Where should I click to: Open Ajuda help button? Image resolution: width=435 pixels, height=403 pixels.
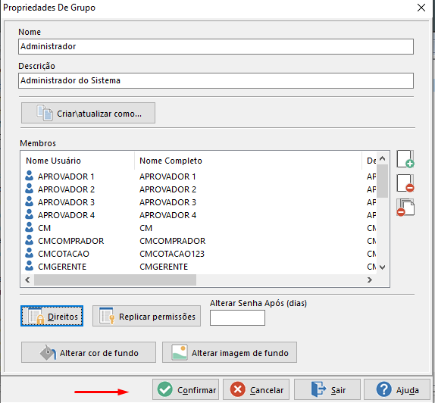click(x=397, y=389)
